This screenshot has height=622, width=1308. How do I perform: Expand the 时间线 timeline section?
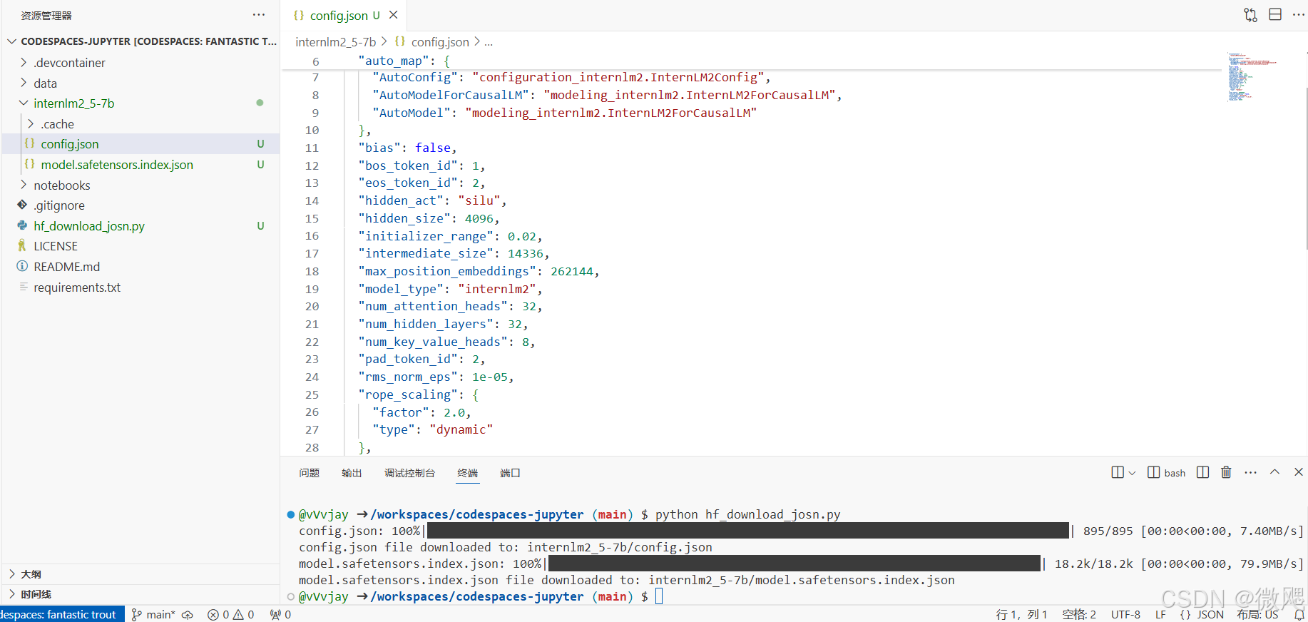tap(141, 594)
